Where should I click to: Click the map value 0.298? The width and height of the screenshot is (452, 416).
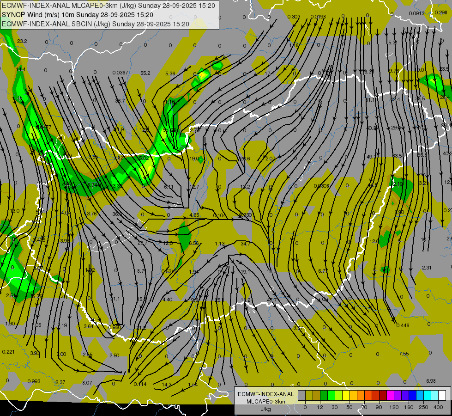(x=441, y=12)
